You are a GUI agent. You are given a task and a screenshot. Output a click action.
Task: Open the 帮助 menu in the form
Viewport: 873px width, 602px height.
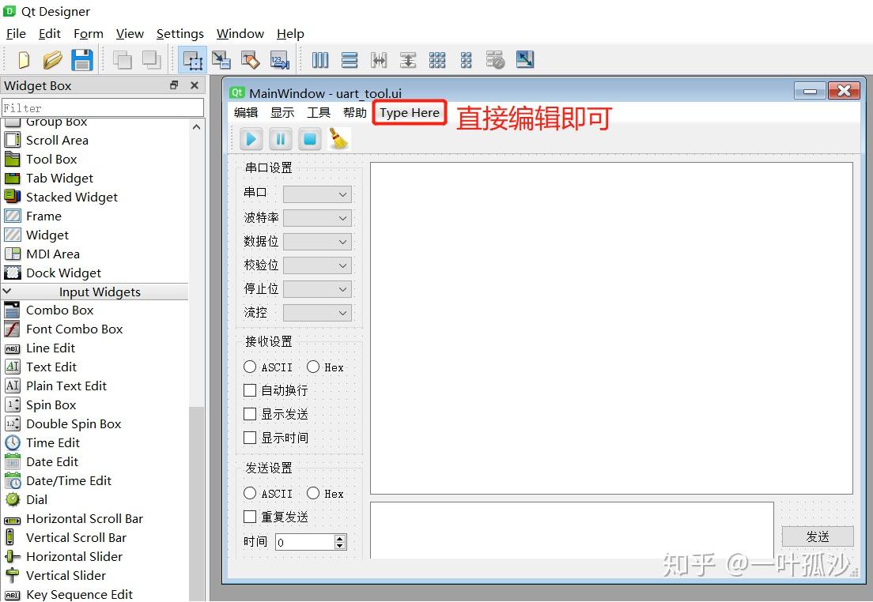pos(355,112)
